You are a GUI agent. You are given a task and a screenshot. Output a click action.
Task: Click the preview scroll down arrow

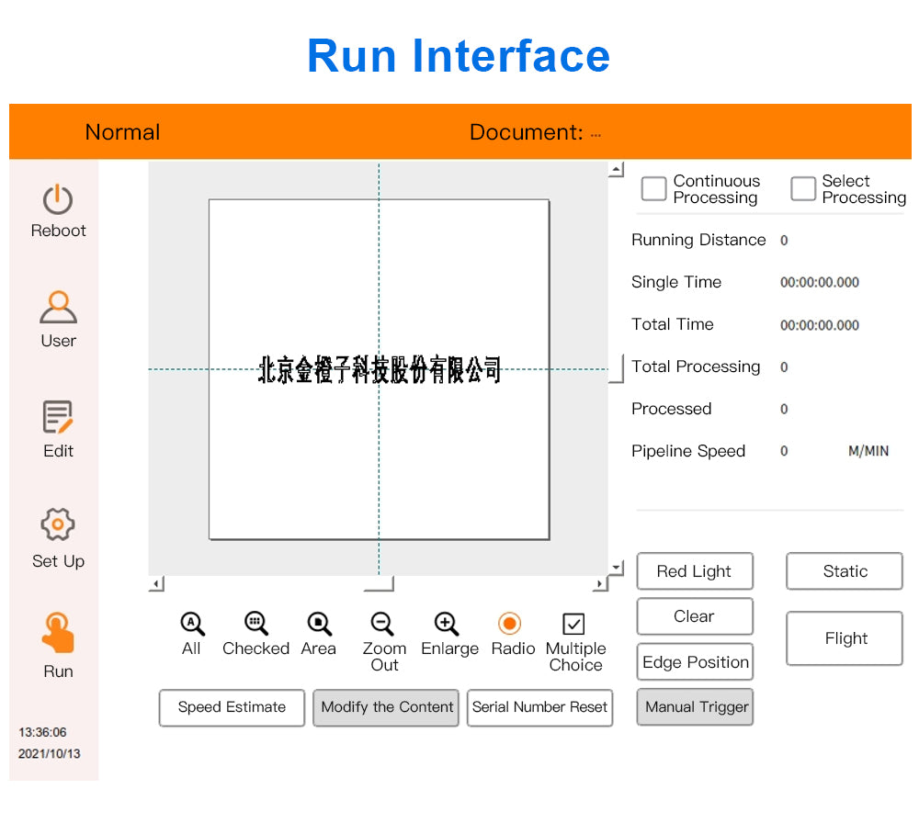tap(616, 568)
